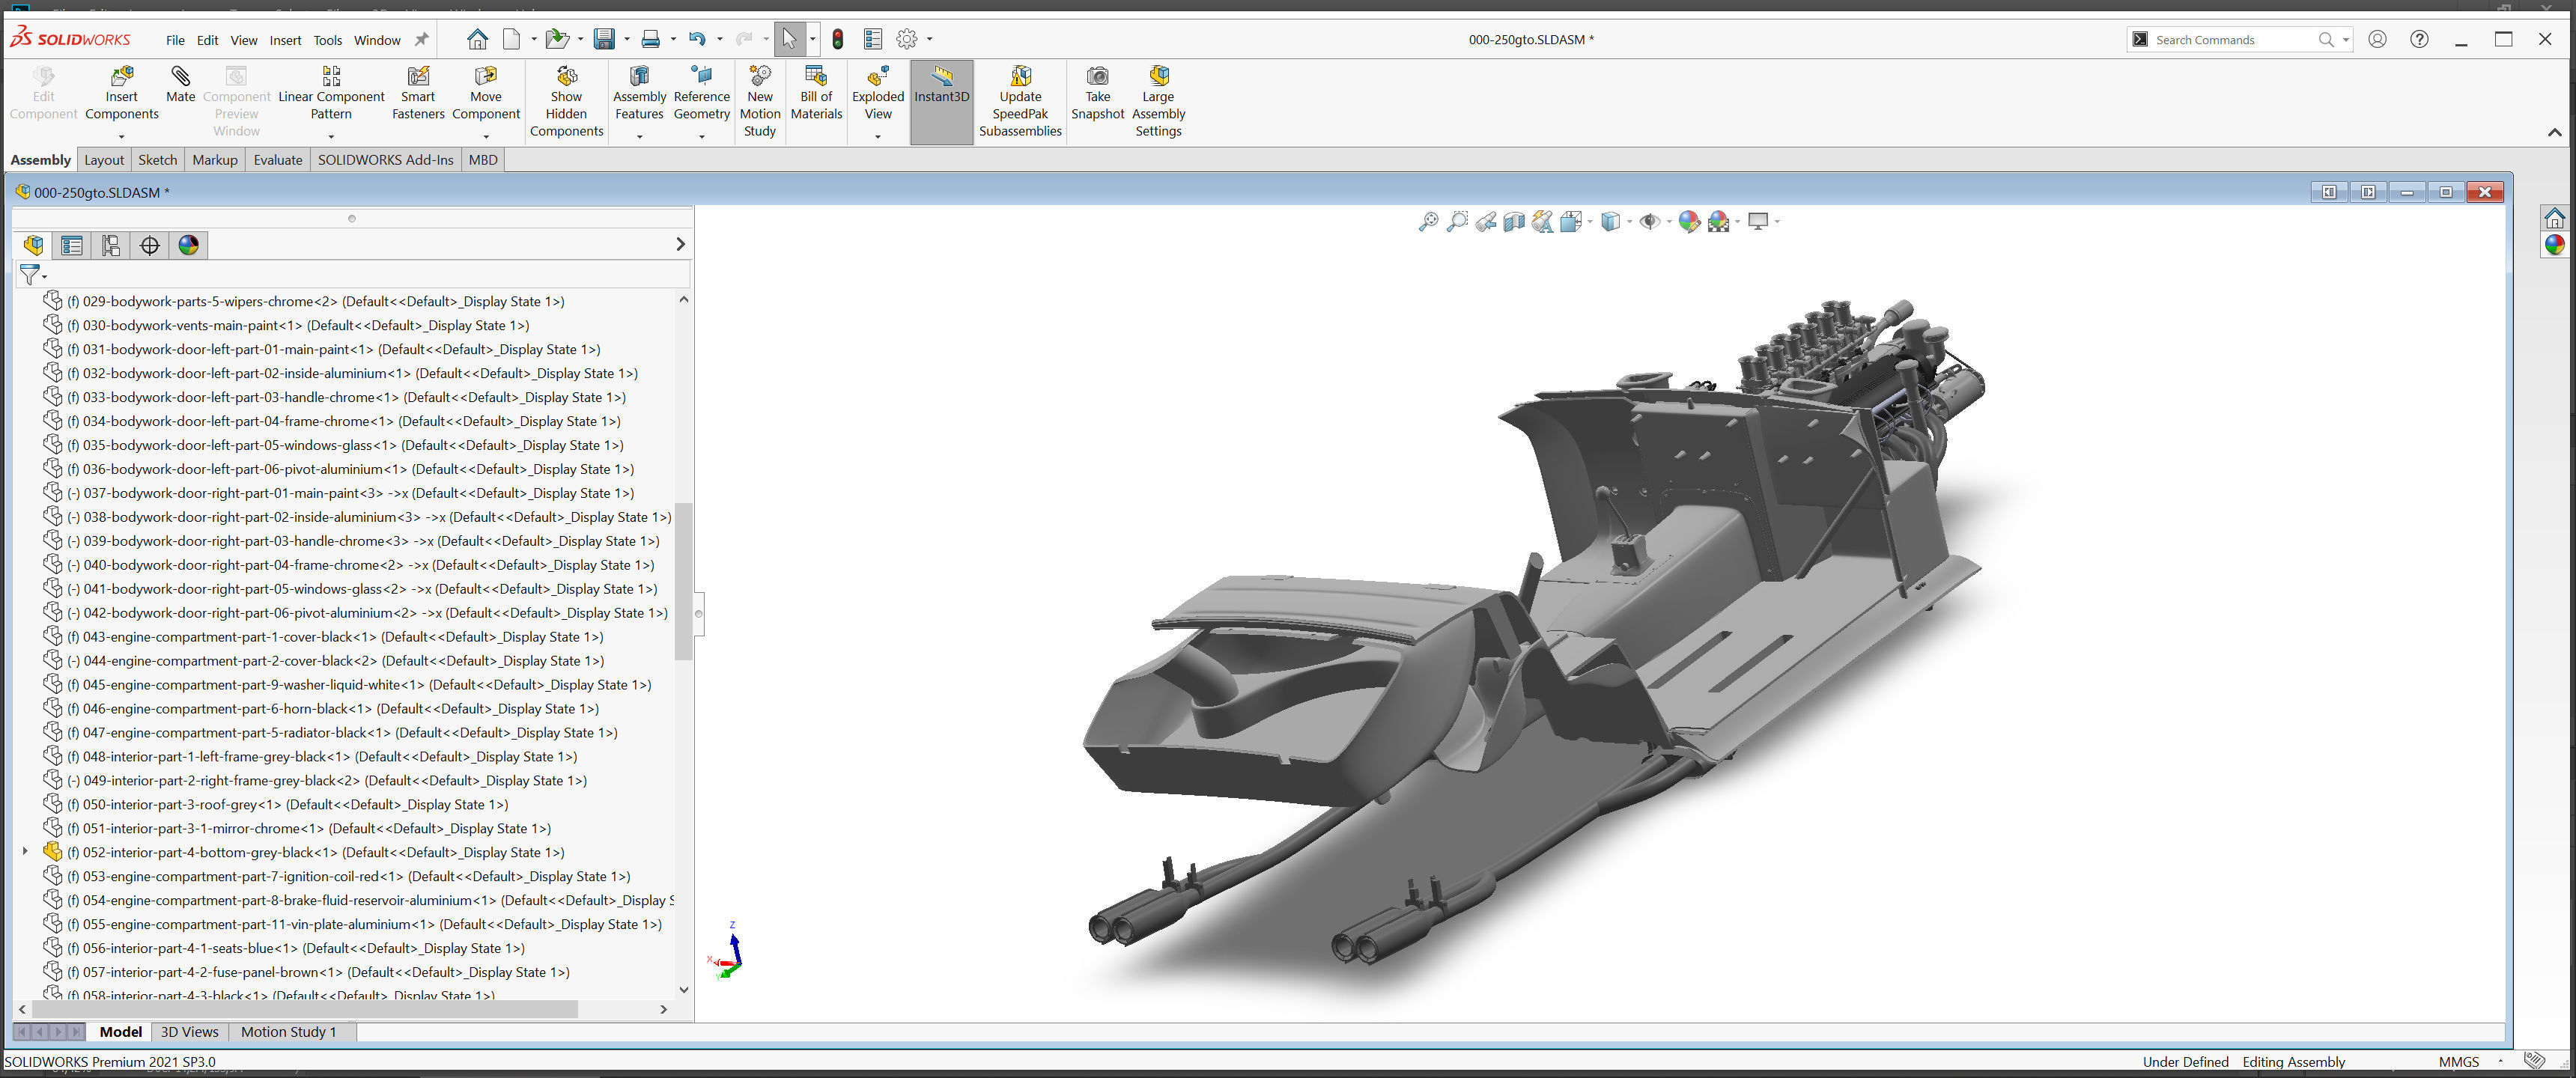Toggle the menu bar pin icon
Image resolution: width=2576 pixels, height=1078 pixels.
point(421,40)
